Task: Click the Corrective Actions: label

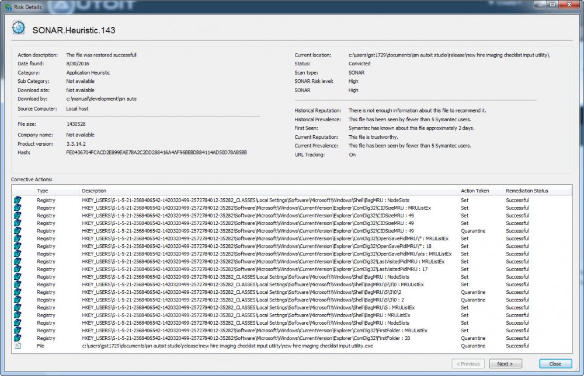Action: [x=32, y=180]
